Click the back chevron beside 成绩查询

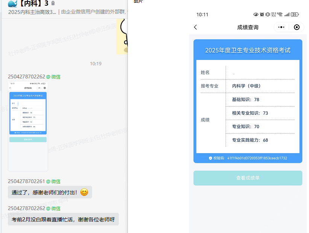point(195,27)
